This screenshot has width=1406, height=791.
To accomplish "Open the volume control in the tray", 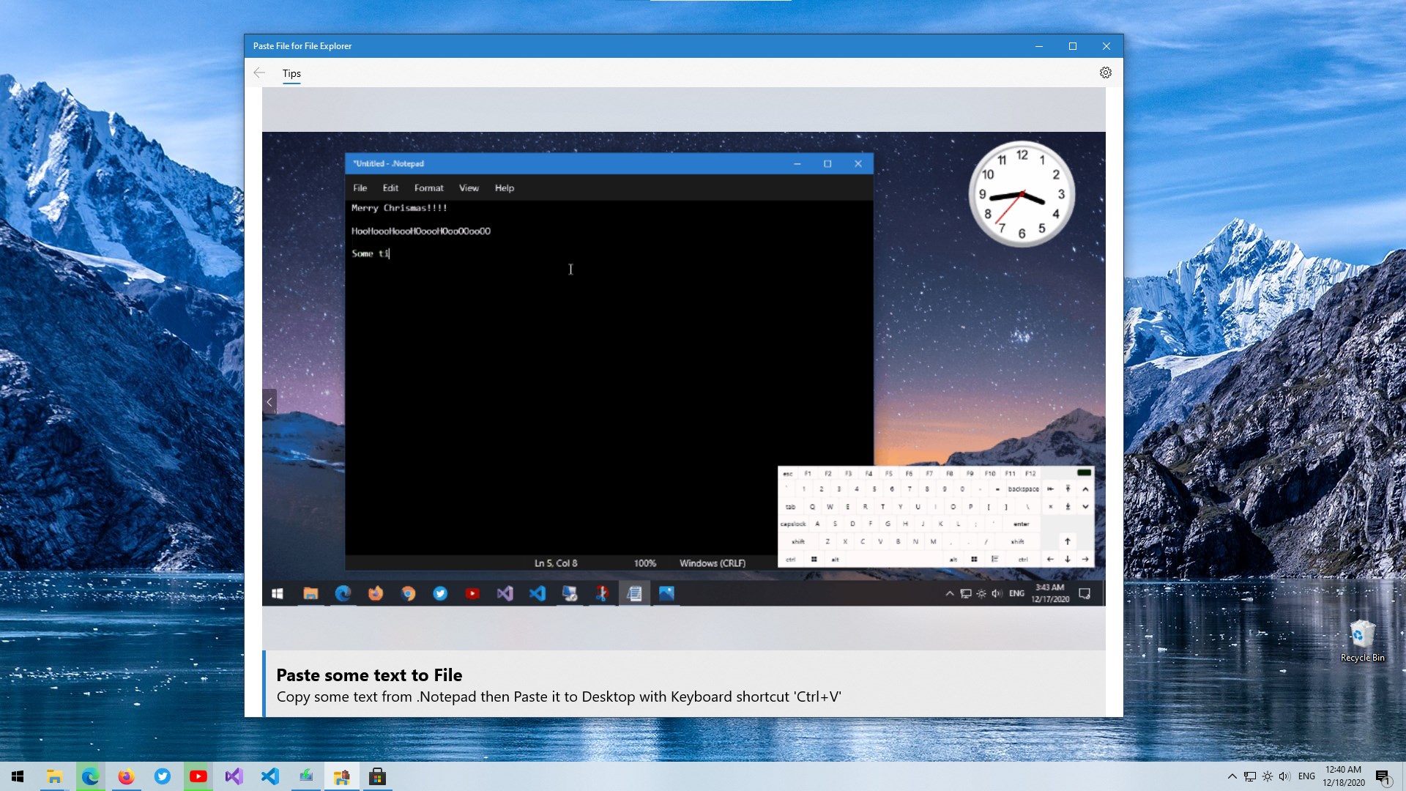I will click(1284, 776).
